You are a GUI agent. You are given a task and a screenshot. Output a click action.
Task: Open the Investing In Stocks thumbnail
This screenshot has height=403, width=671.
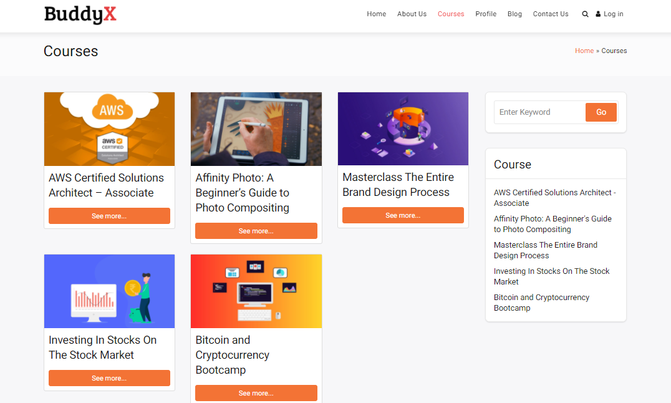110,291
